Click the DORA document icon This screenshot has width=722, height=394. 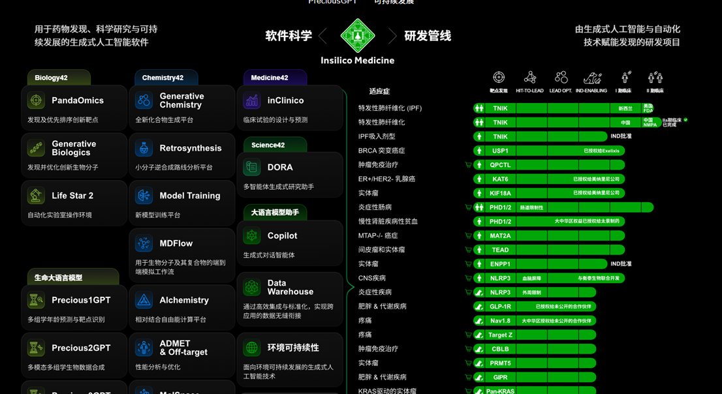pyautogui.click(x=252, y=167)
